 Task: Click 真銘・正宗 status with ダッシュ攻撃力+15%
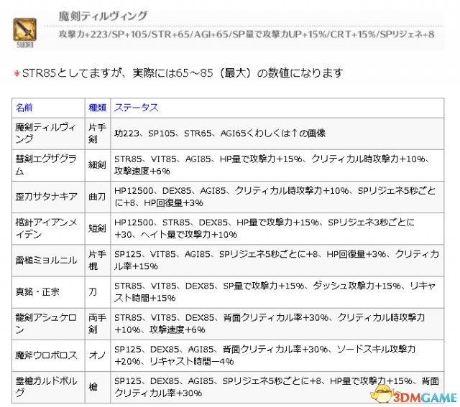[x=277, y=292]
